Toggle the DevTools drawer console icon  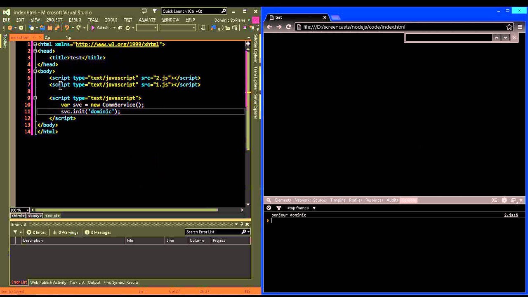point(495,200)
